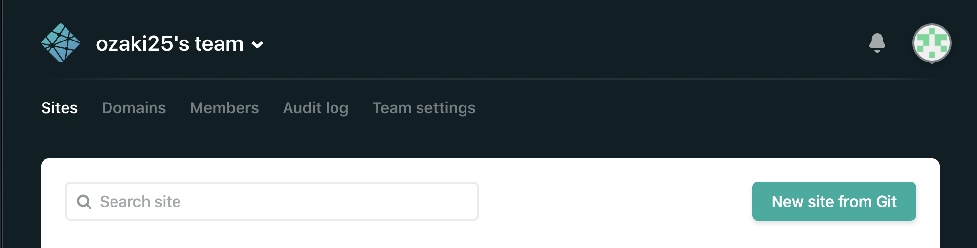
Task: Return home via the teal Netlify logo
Action: pyautogui.click(x=61, y=43)
